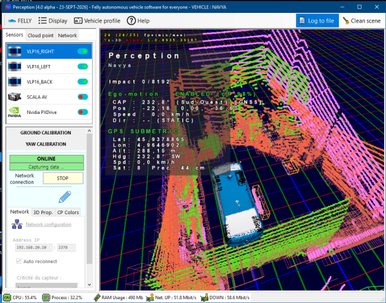Click the blue vehicle model in 3D view
The height and width of the screenshot is (303, 386).
237,204
